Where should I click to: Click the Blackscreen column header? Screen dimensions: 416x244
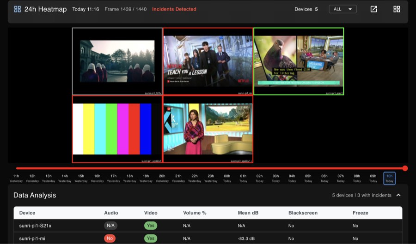coord(303,213)
